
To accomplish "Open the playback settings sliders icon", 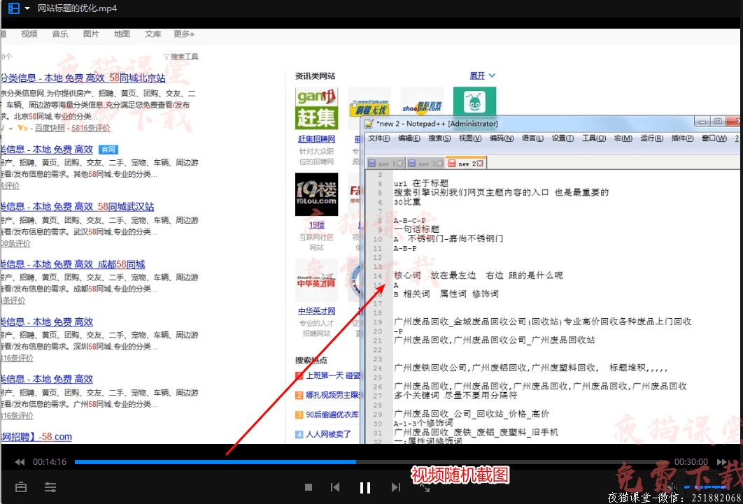I will (50, 487).
